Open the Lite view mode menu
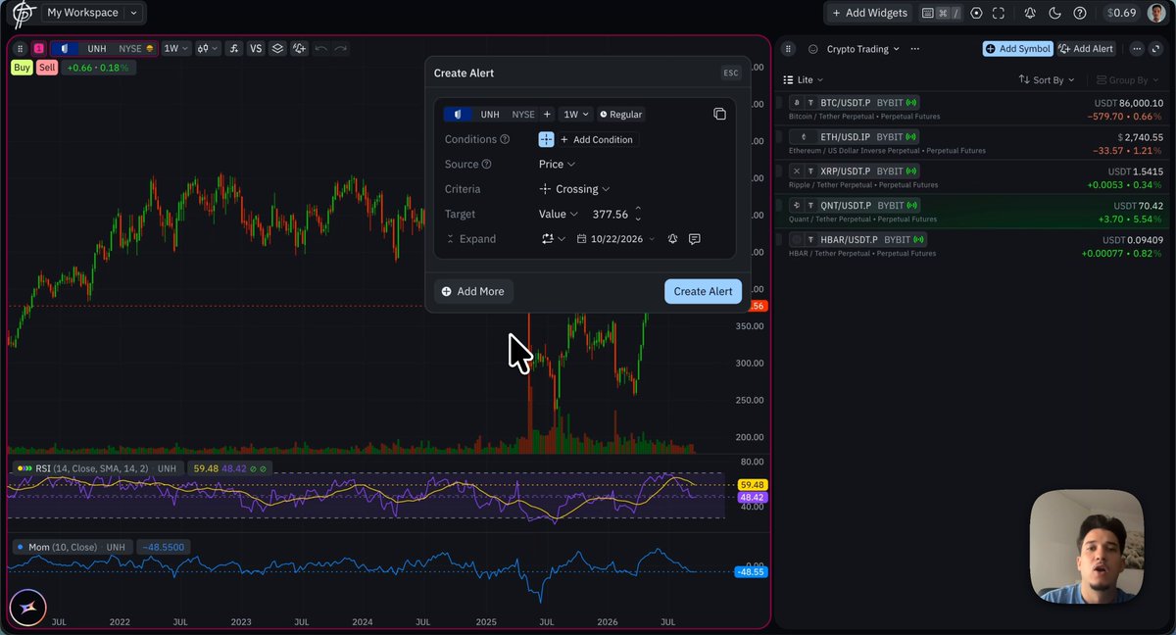Screen dimensions: 1176x635 804,79
